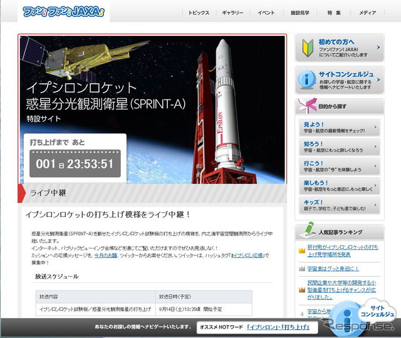The width and height of the screenshot is (401, 338).
Task: Open the 民間企業や大学等の開発する小型衛星 ranking link
Action: [x=341, y=290]
